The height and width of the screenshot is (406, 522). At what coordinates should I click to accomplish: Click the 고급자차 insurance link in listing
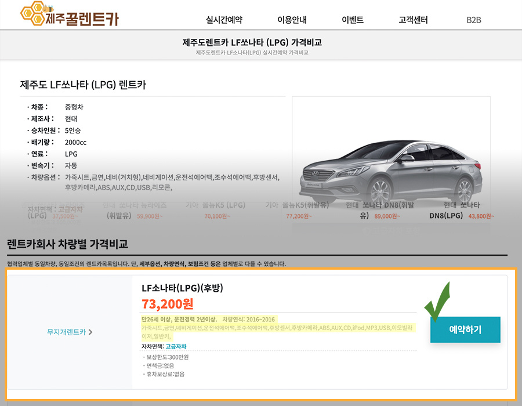(x=176, y=346)
